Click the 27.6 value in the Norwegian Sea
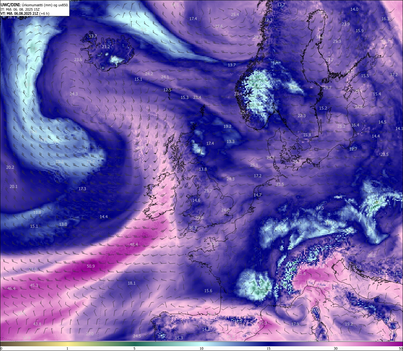 219,26
